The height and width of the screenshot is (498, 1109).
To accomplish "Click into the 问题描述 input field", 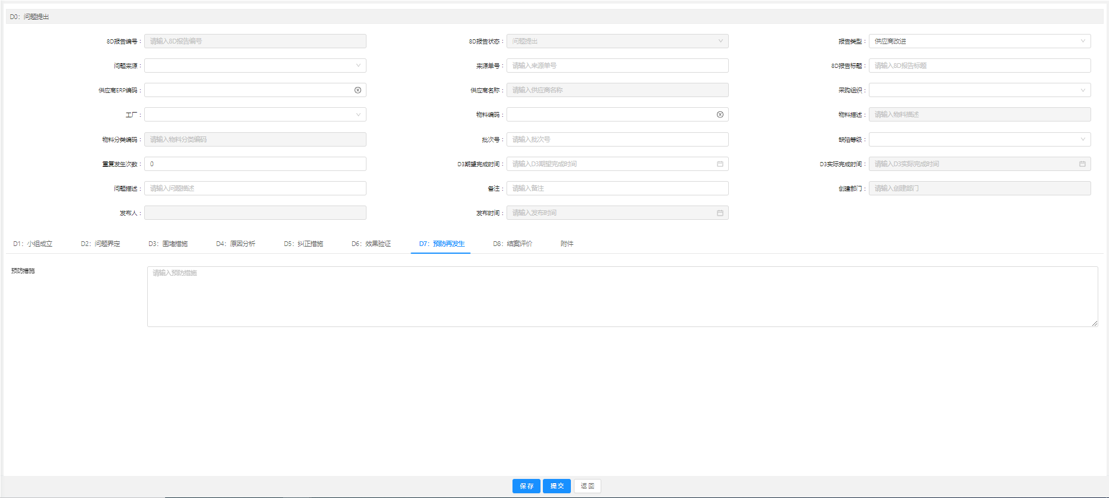I will (255, 188).
